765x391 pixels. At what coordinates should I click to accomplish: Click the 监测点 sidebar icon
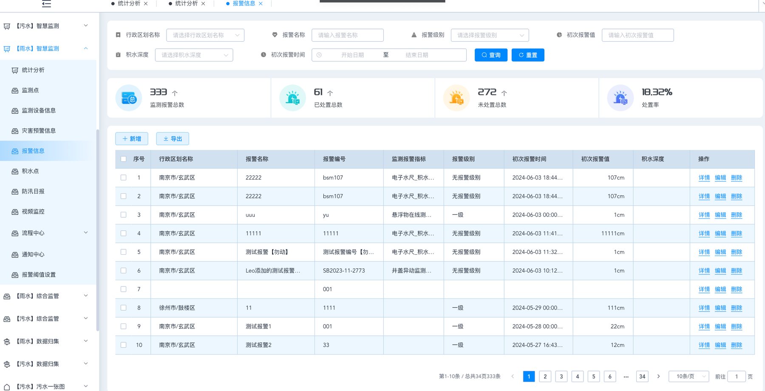(x=15, y=90)
